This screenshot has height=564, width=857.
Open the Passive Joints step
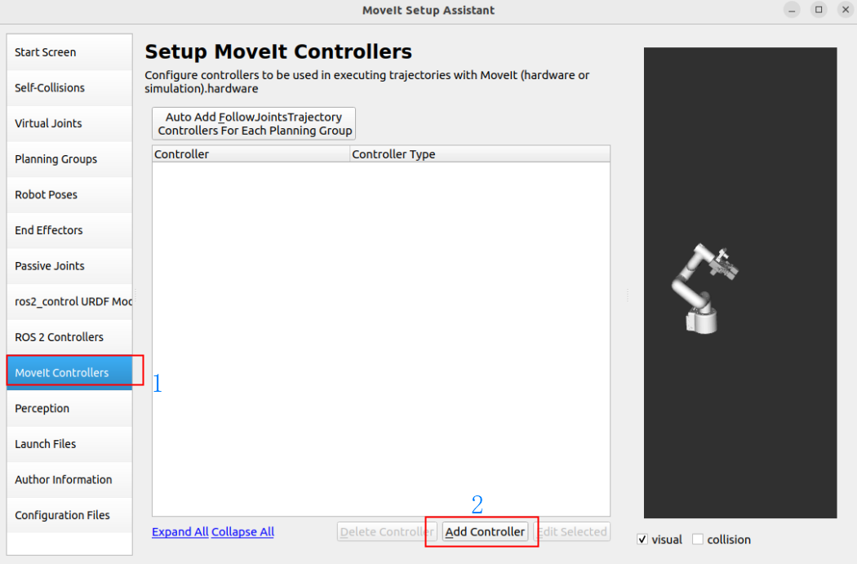tap(69, 266)
